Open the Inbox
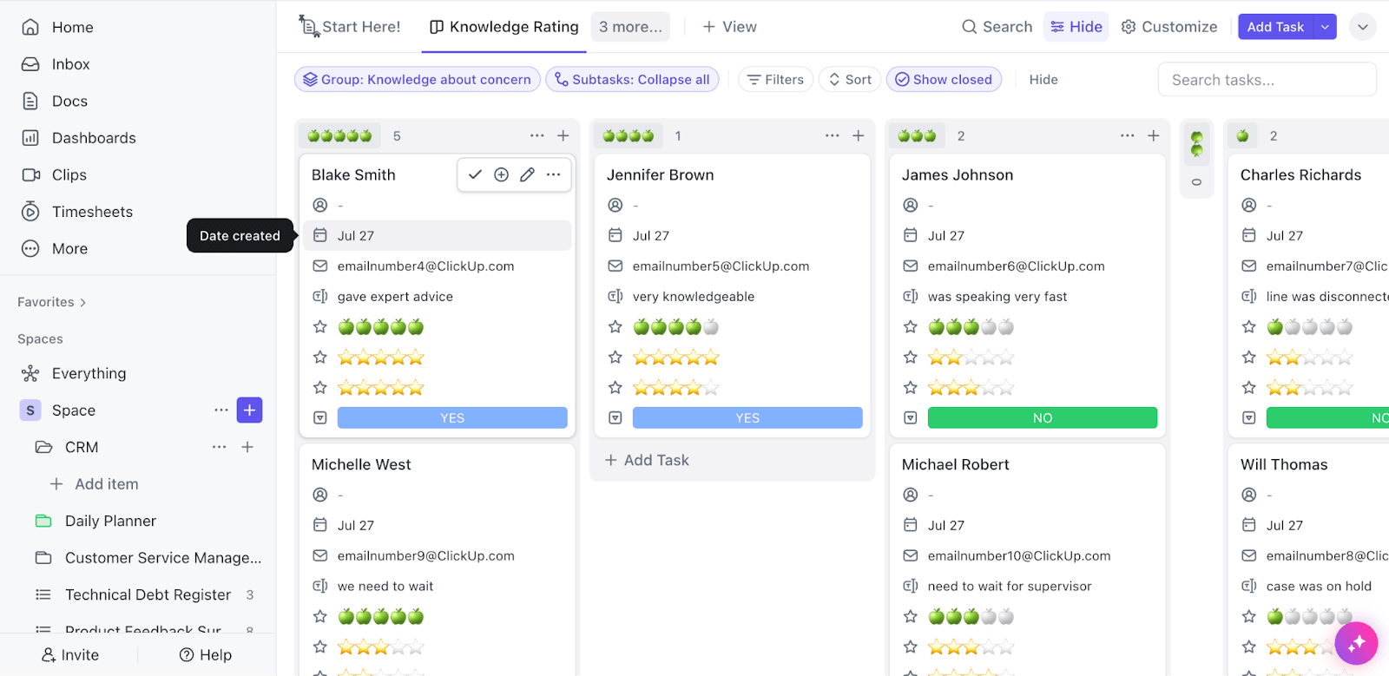Image resolution: width=1389 pixels, height=676 pixels. tap(70, 64)
